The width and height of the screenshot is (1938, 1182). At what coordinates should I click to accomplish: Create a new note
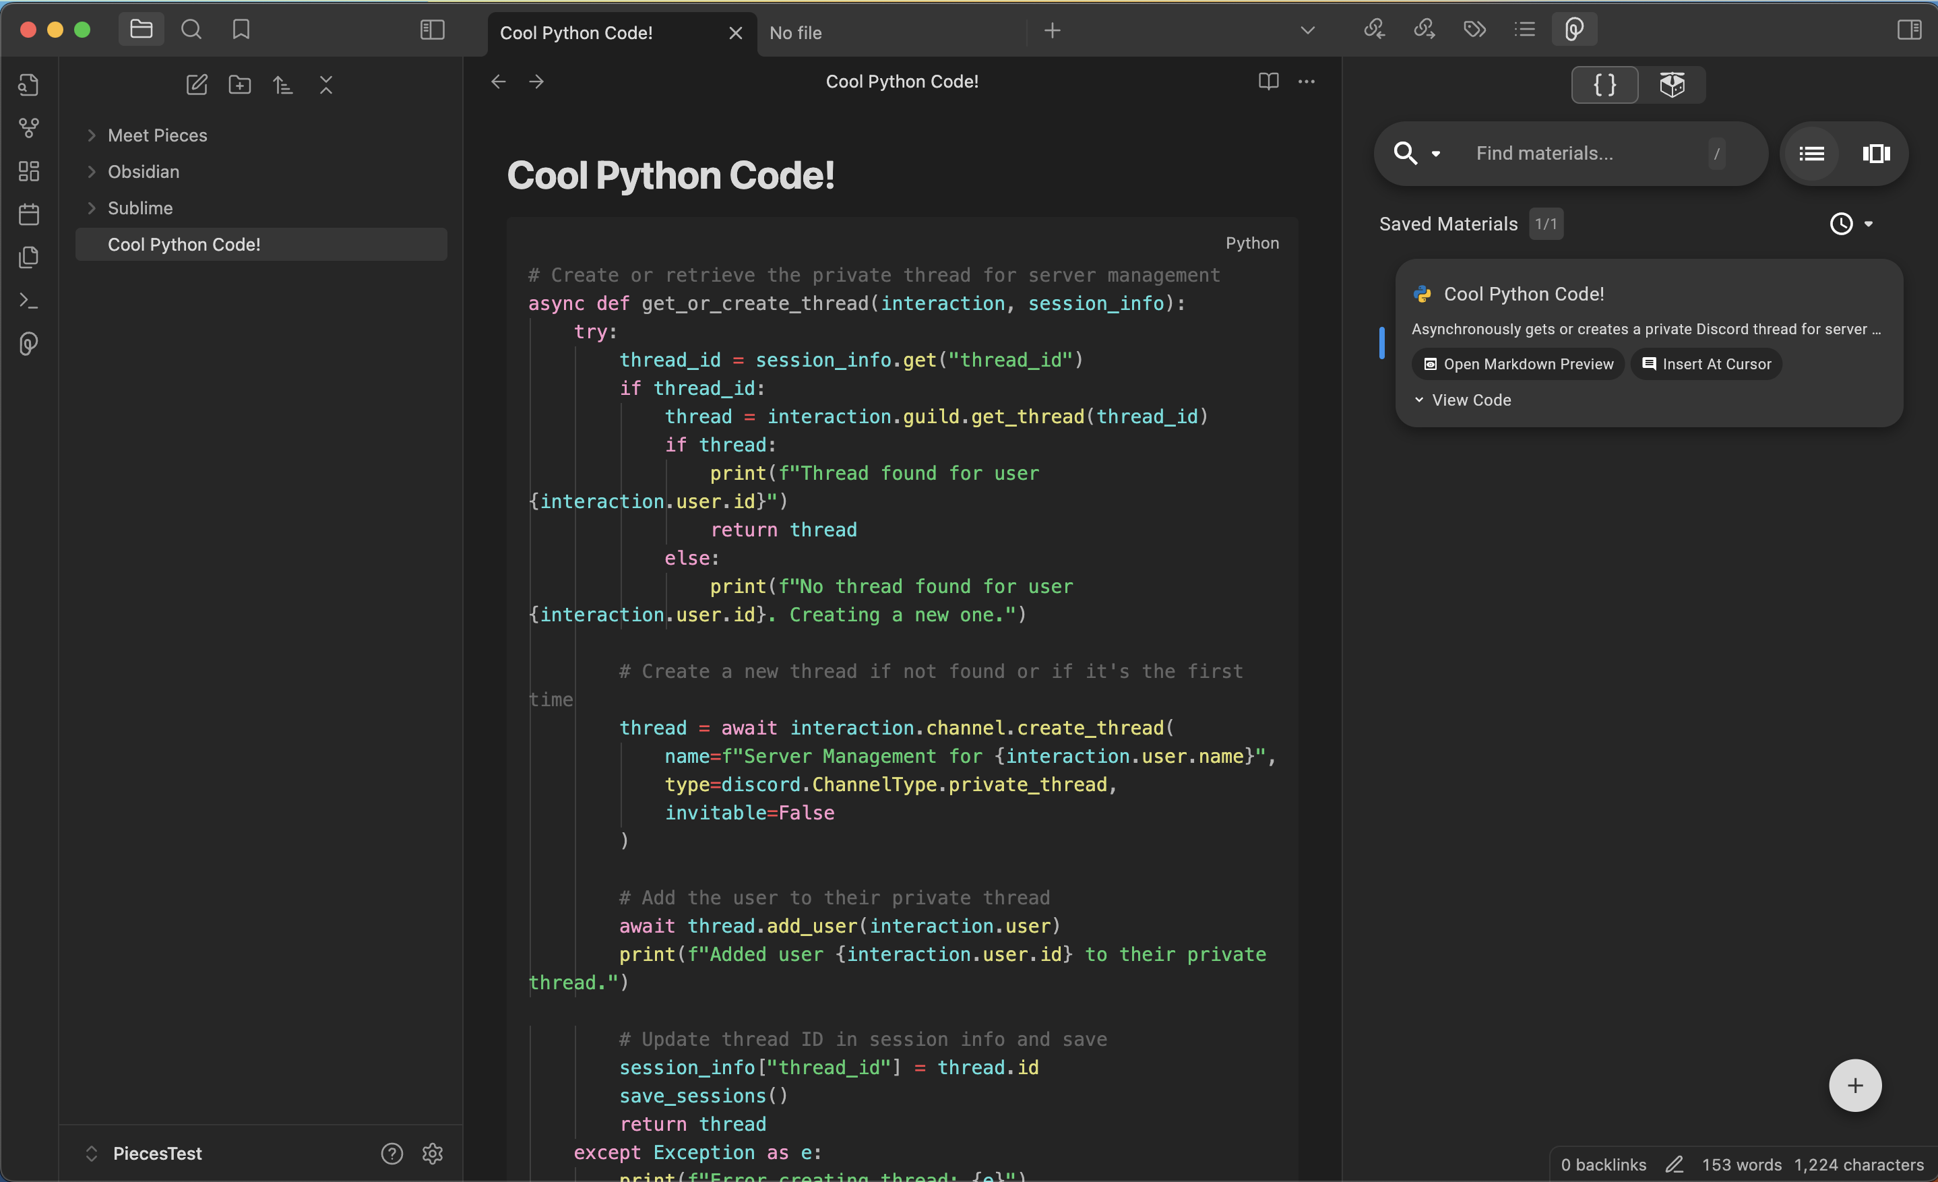pyautogui.click(x=197, y=85)
